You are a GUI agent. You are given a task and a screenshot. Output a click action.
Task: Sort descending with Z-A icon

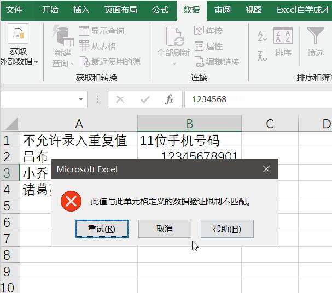click(263, 56)
